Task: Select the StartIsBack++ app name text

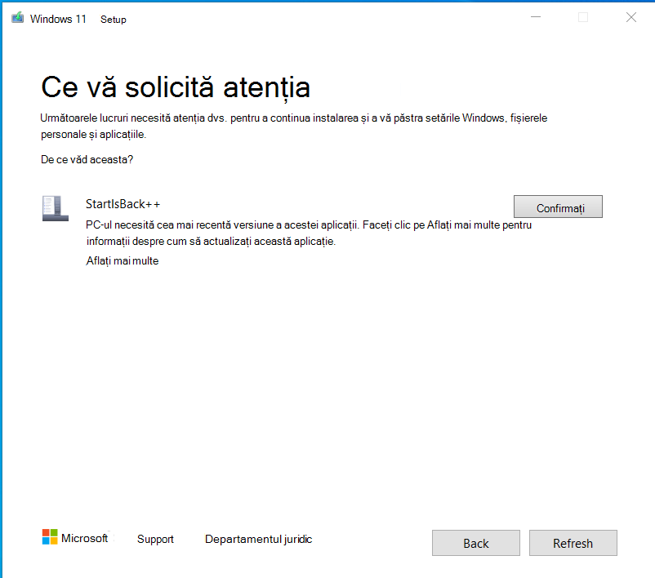Action: pyautogui.click(x=123, y=204)
